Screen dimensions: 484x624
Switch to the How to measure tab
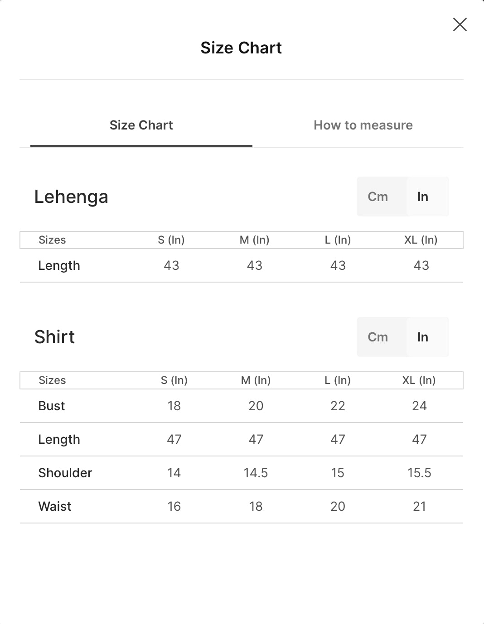pos(363,125)
